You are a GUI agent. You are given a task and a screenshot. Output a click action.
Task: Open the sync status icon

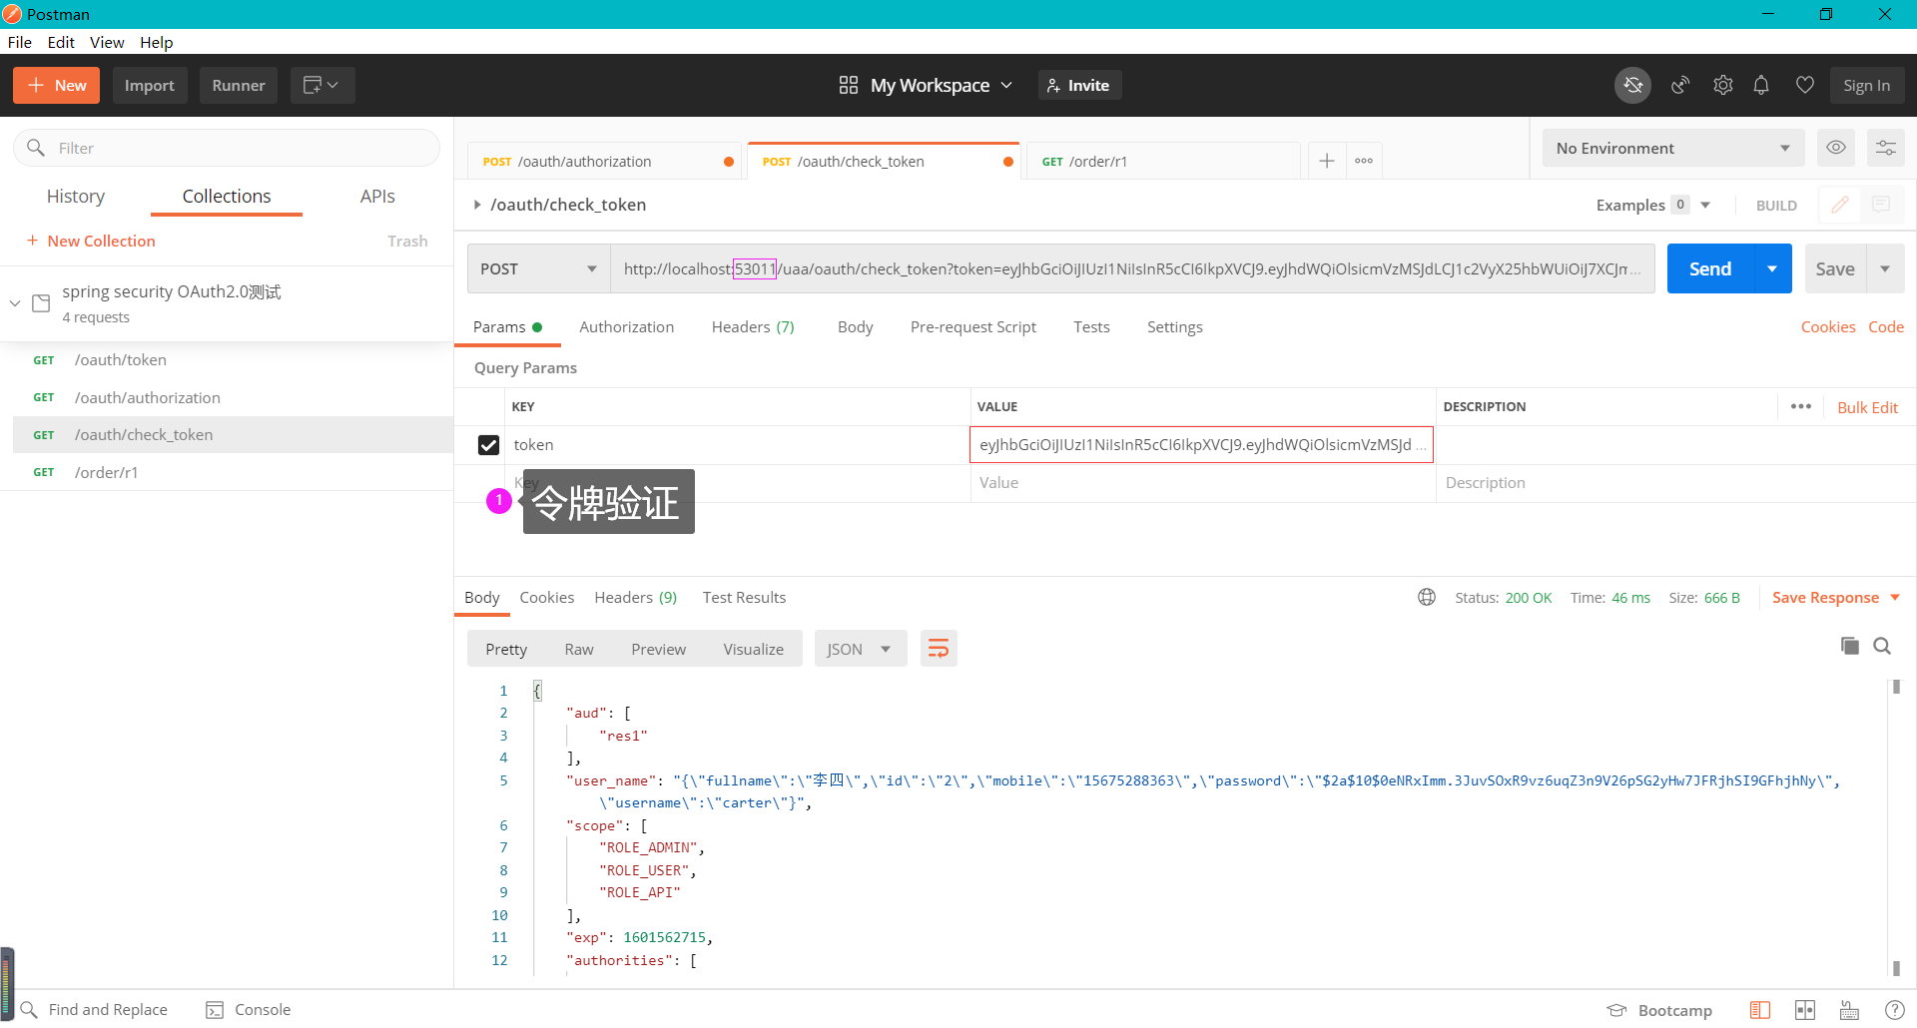(x=1632, y=86)
